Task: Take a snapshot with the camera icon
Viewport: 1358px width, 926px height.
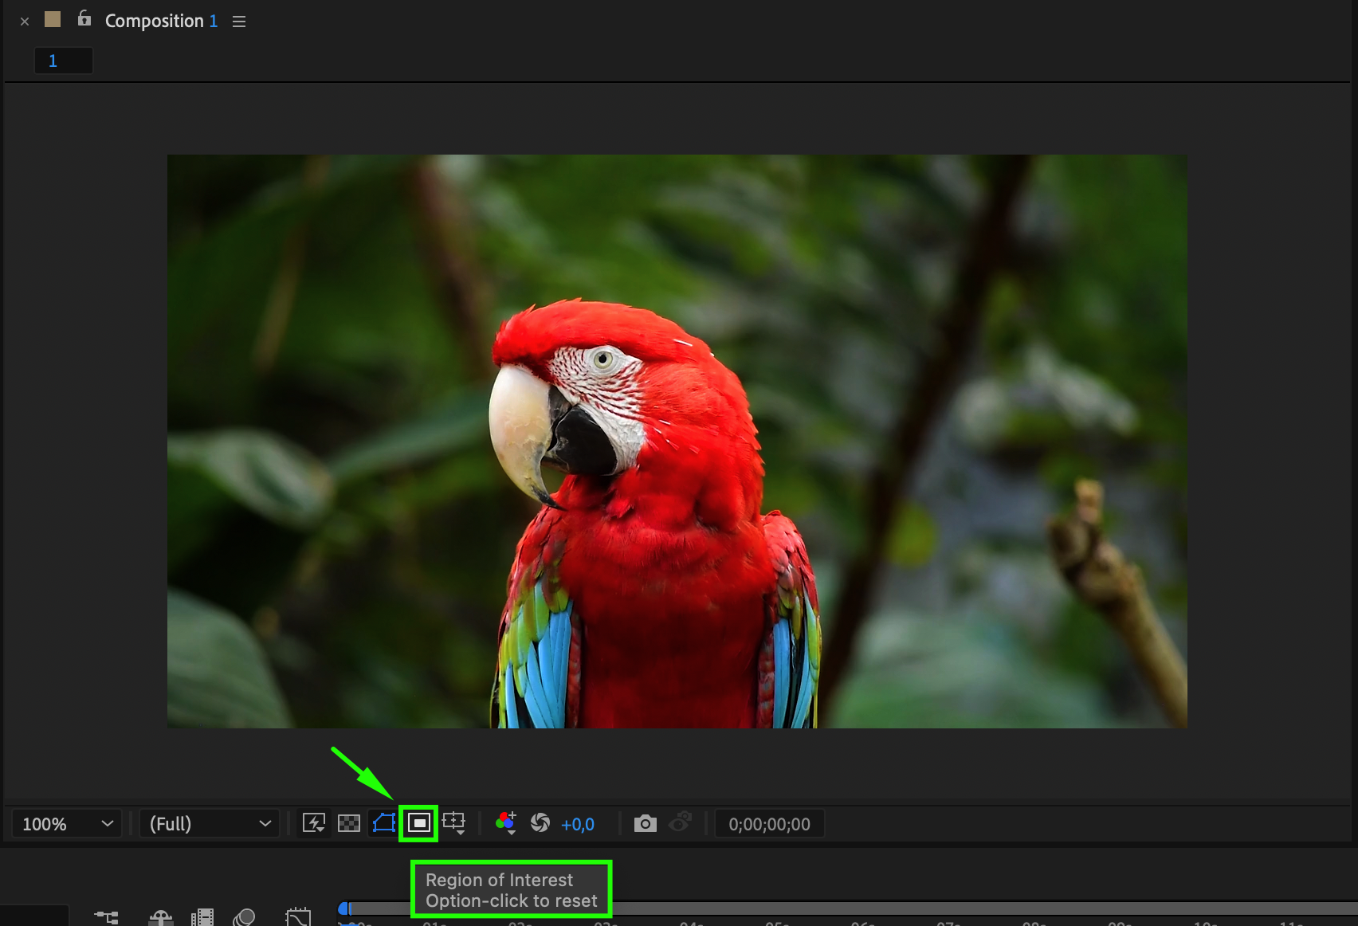Action: [x=645, y=823]
